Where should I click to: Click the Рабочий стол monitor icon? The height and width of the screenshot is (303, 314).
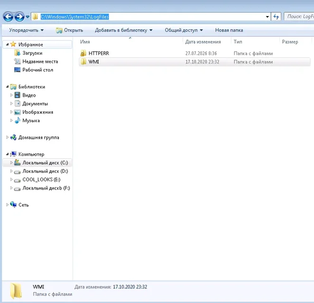[17, 70]
